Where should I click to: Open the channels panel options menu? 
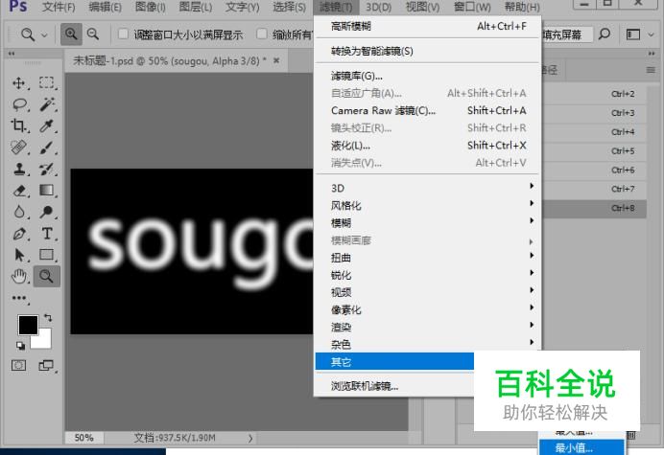coord(651,70)
